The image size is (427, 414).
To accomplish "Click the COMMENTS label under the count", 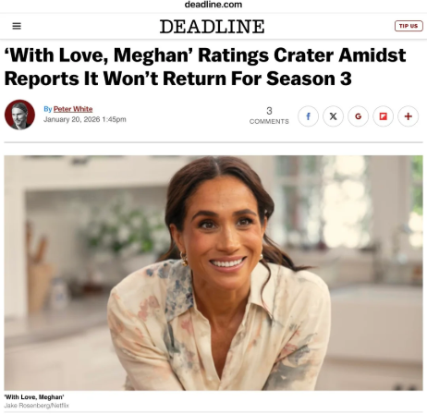I will (269, 122).
